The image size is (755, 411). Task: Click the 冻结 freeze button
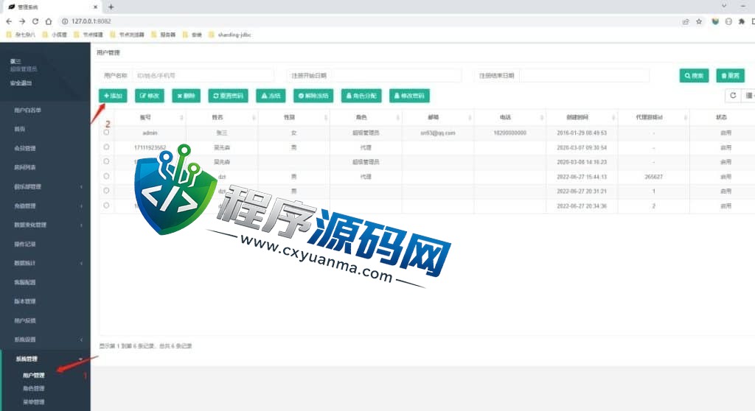click(x=271, y=96)
